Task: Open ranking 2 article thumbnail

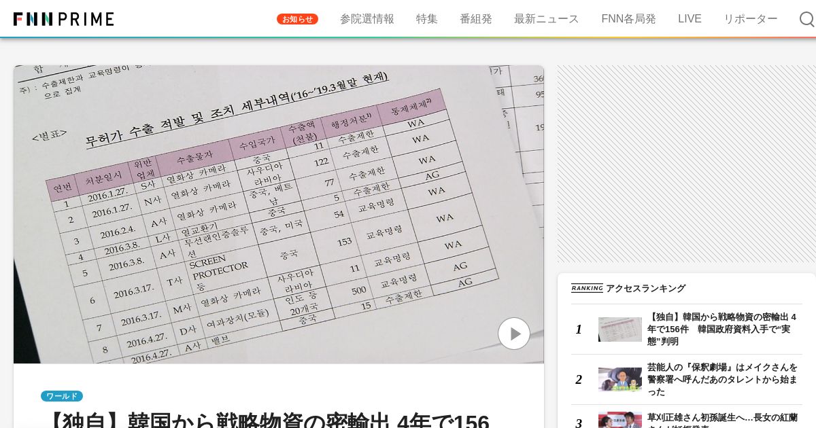Action: coord(620,380)
